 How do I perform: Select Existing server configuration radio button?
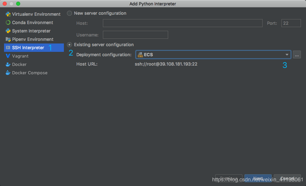click(70, 45)
